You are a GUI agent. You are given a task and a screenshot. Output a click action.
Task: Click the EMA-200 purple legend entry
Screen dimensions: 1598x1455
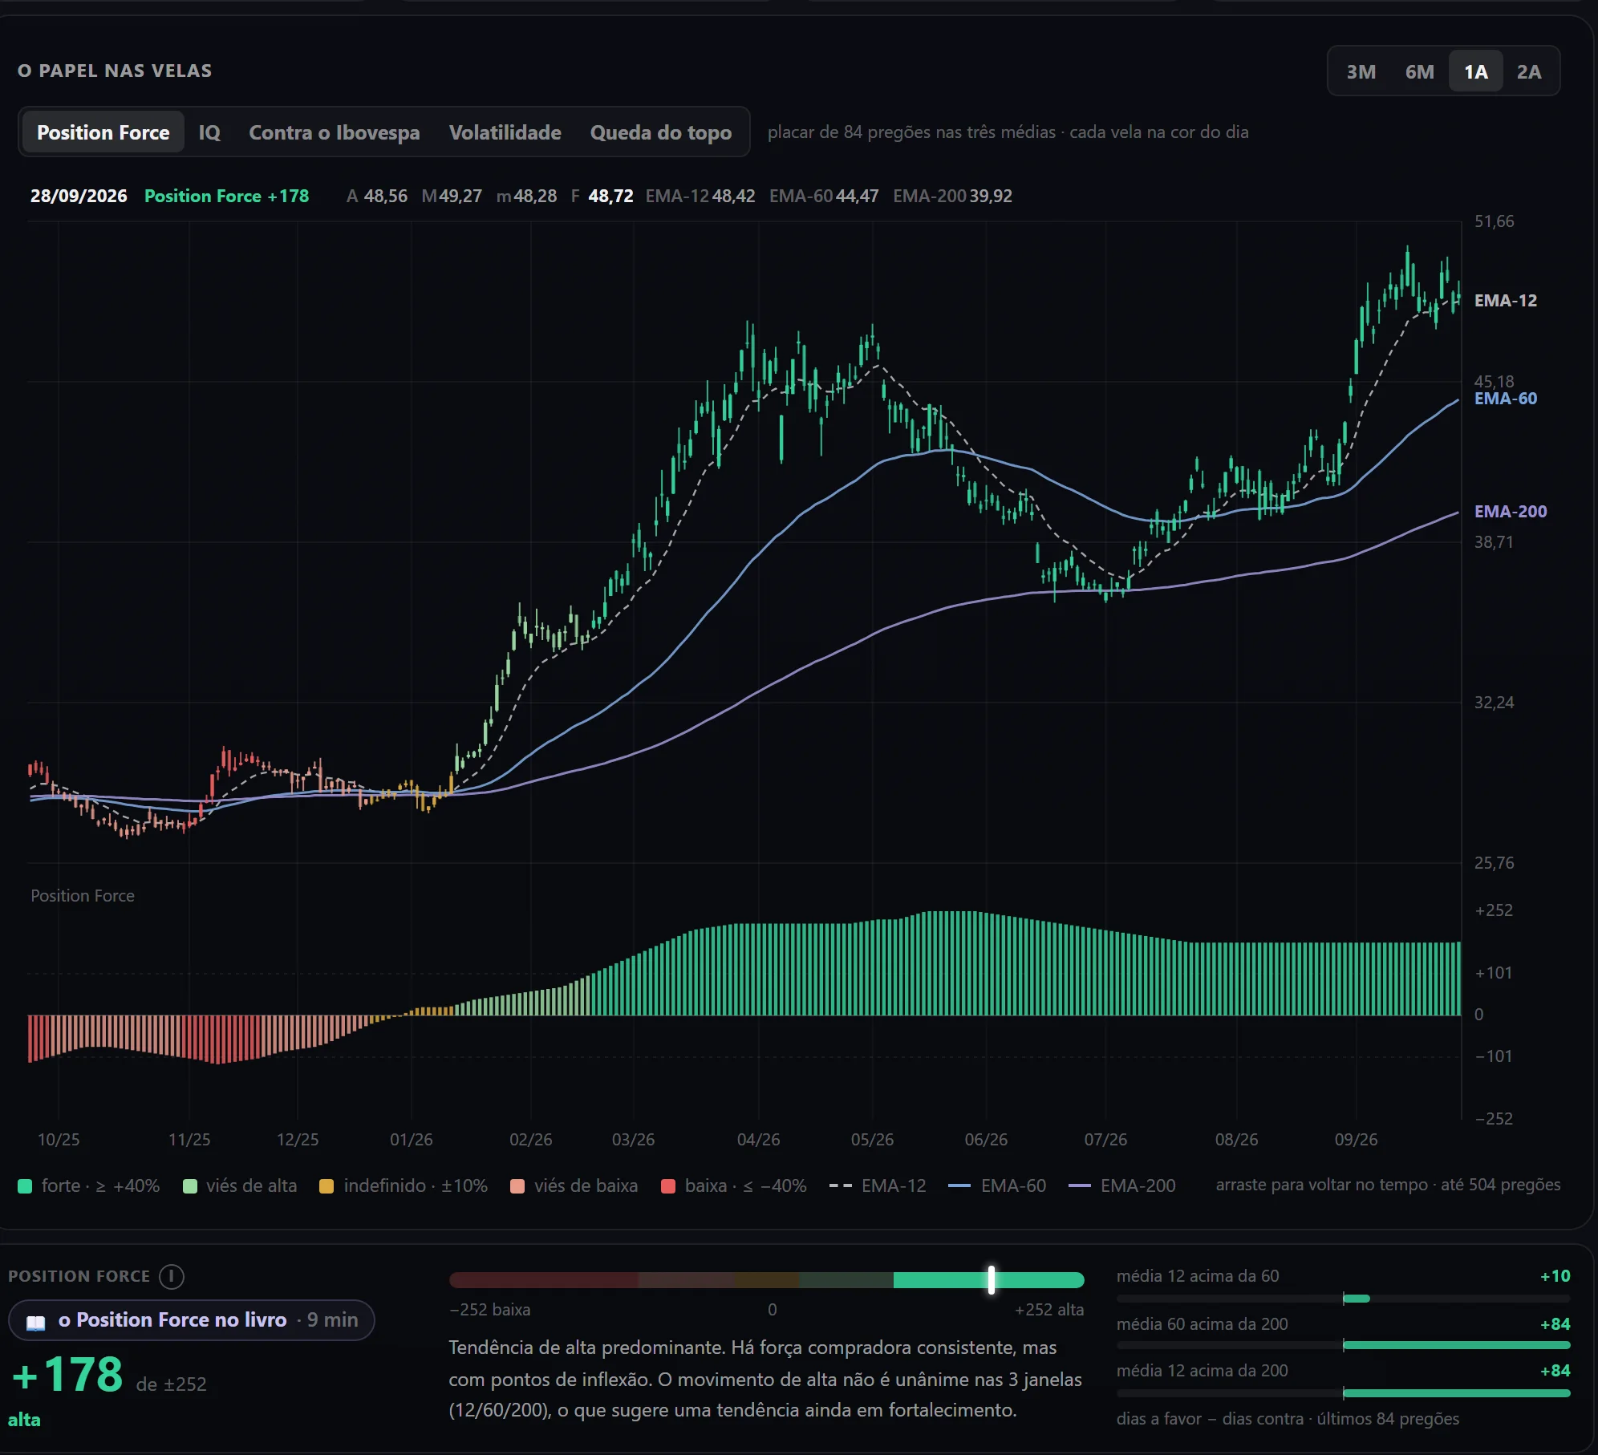(1122, 1185)
